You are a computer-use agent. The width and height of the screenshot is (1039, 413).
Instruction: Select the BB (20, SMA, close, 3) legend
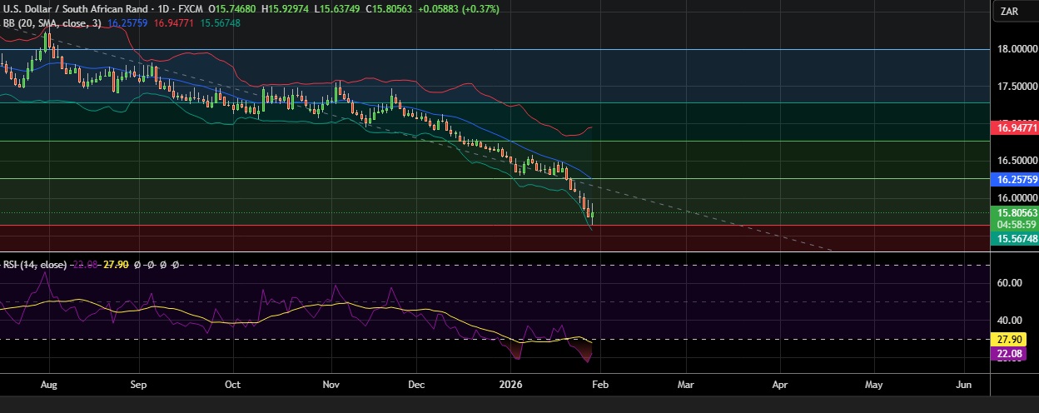(x=52, y=23)
